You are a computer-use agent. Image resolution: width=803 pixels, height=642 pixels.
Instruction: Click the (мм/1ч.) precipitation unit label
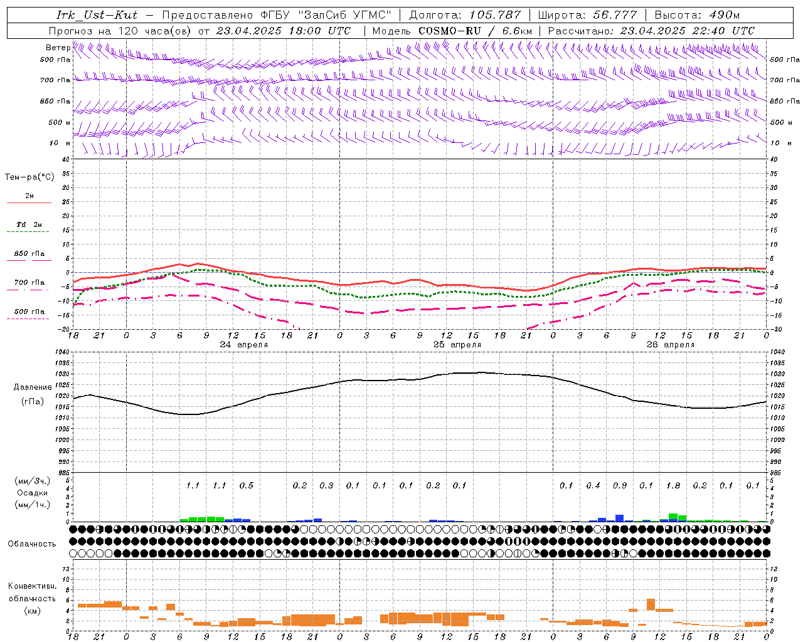(x=33, y=505)
